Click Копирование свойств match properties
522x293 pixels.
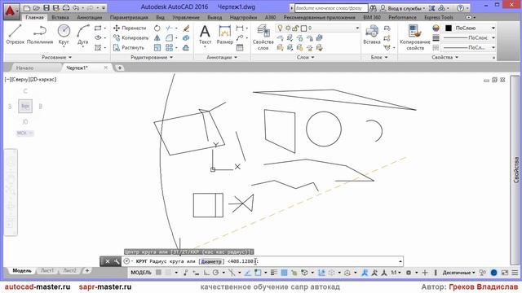[x=415, y=37]
